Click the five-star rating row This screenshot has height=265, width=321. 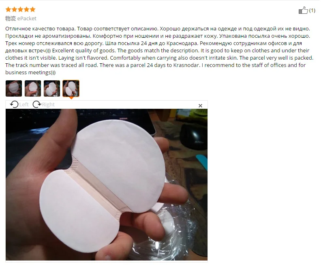coord(21,9)
